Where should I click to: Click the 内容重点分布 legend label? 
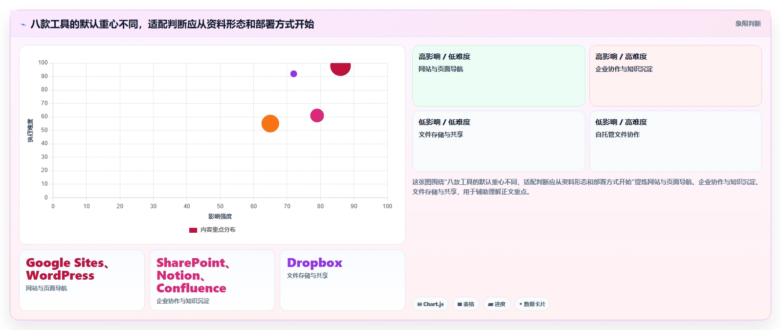(x=218, y=230)
